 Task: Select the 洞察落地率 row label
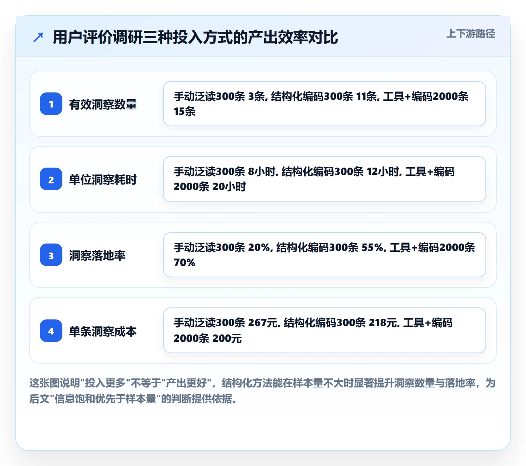(x=97, y=255)
